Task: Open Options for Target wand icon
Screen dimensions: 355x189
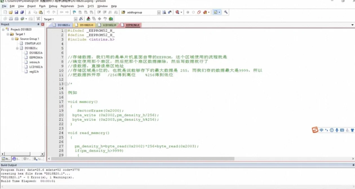Action: coord(81,19)
